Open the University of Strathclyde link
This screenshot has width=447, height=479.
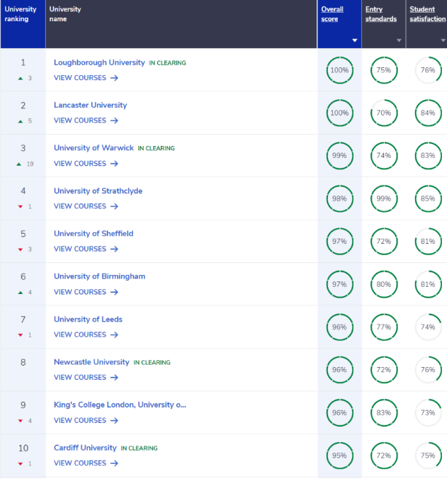click(98, 191)
